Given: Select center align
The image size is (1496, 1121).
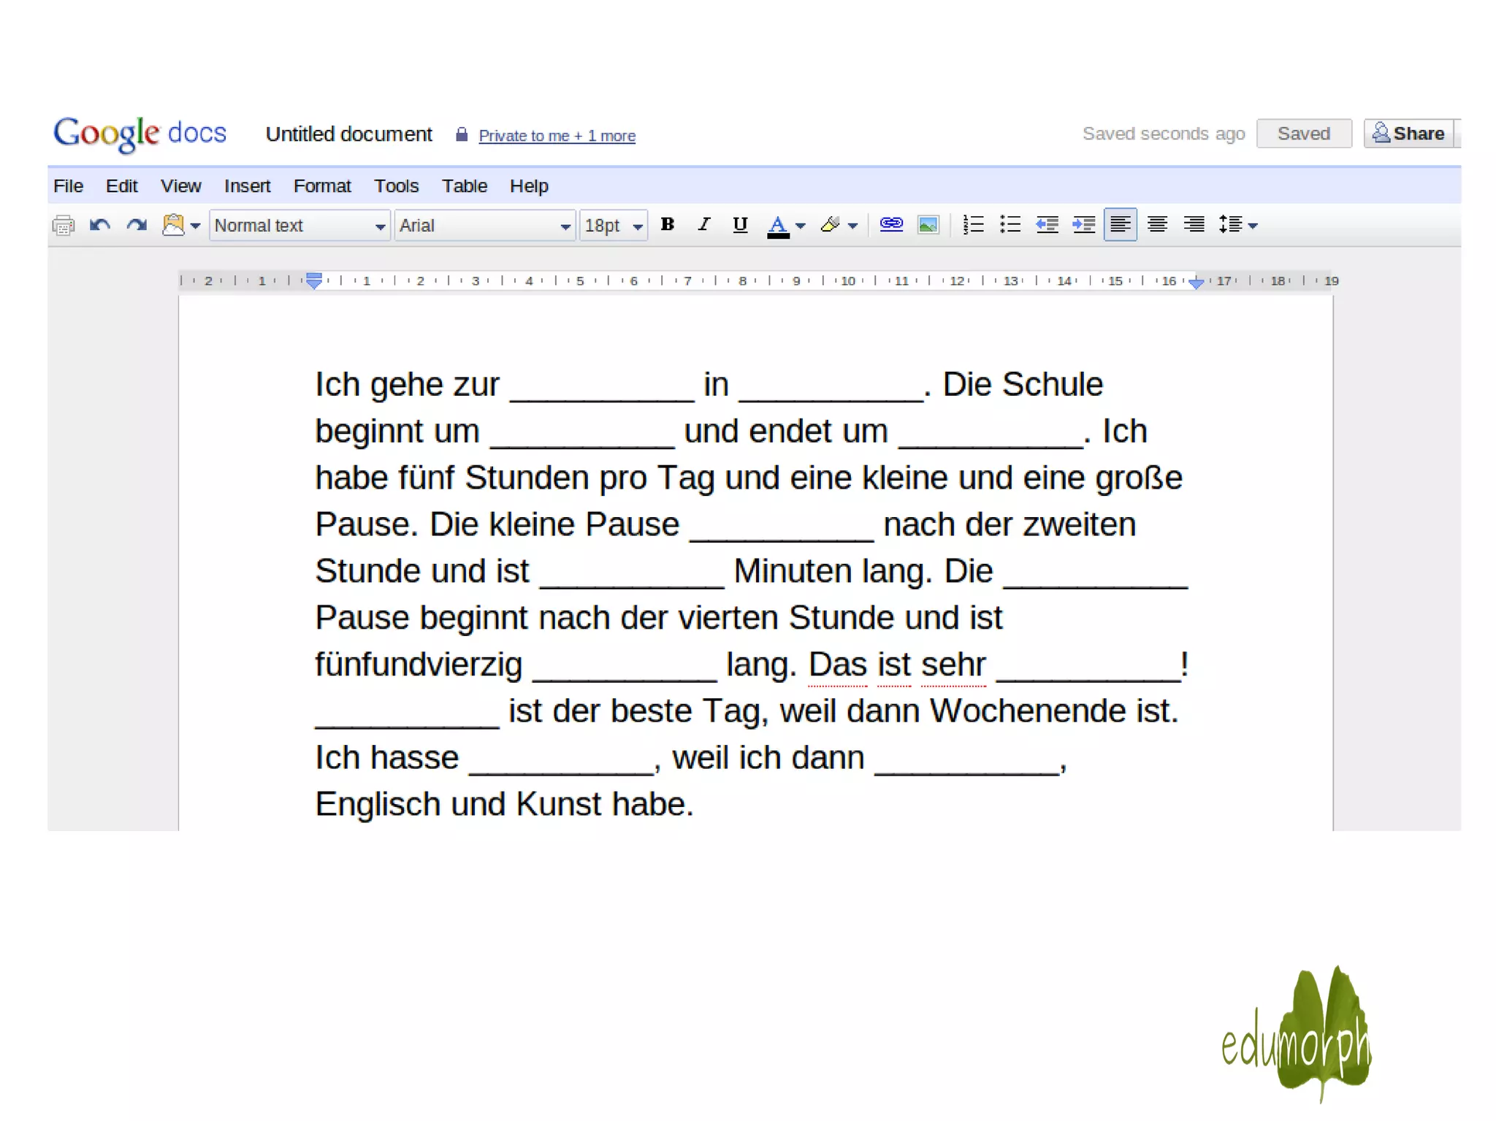Looking at the screenshot, I should [1157, 225].
